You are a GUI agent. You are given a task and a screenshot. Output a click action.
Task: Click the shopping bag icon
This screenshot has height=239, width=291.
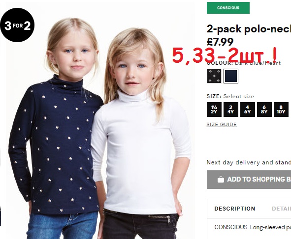click(x=221, y=179)
